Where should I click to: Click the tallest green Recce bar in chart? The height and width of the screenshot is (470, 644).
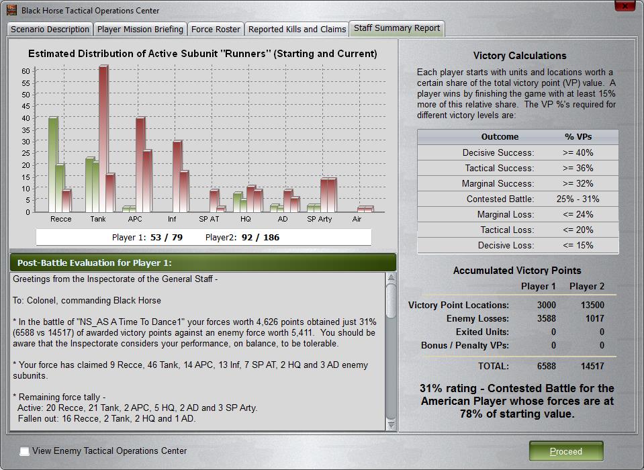pyautogui.click(x=53, y=164)
